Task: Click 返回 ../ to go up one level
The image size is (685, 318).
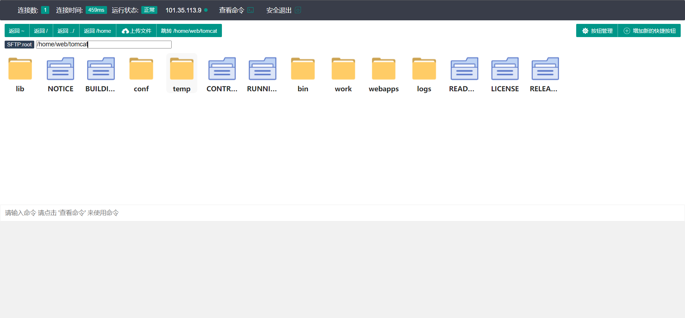Action: tap(66, 31)
